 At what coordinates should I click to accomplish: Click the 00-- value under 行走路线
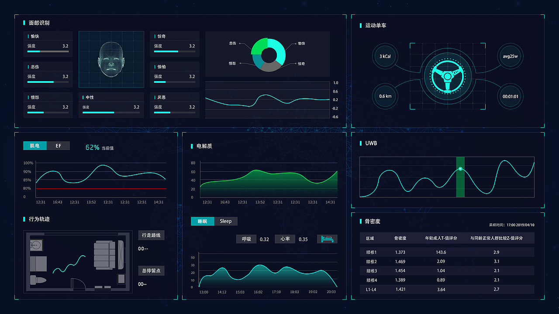coord(143,249)
